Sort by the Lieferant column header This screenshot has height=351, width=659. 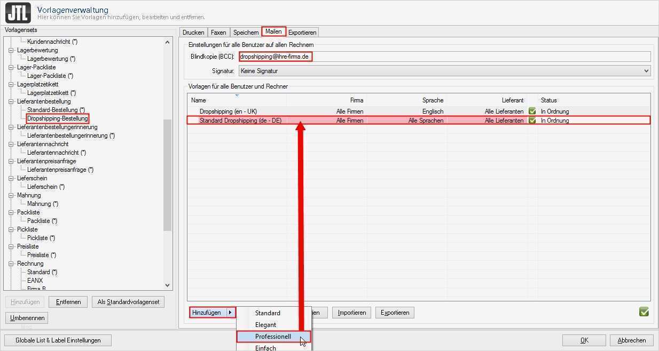tap(513, 100)
